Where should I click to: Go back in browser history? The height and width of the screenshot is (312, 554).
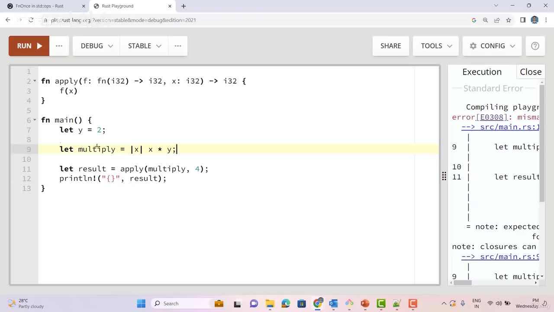(8, 20)
